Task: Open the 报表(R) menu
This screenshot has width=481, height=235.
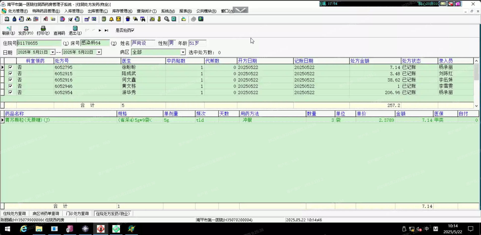Action: point(186,11)
